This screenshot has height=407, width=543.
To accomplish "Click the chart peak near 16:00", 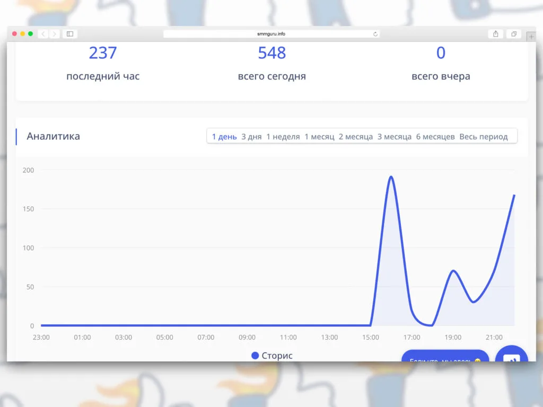I will (391, 176).
